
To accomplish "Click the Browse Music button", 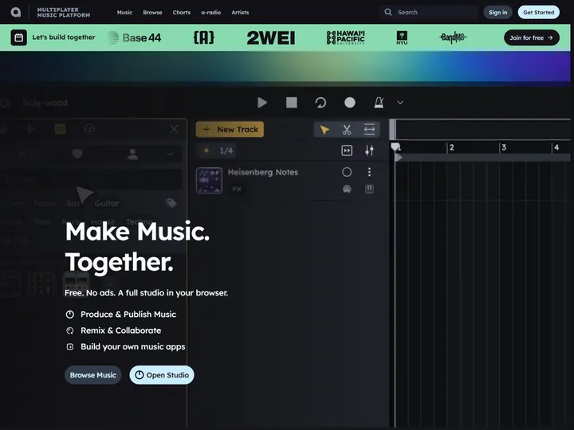I will click(93, 375).
